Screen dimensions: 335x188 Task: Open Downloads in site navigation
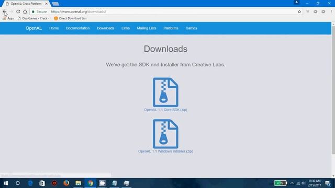pyautogui.click(x=106, y=28)
